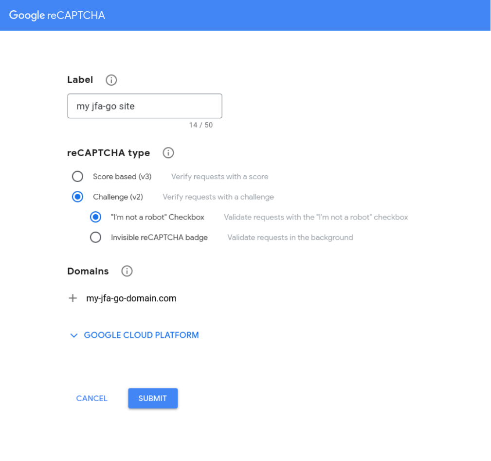Click the plus icon to add domain

(73, 298)
